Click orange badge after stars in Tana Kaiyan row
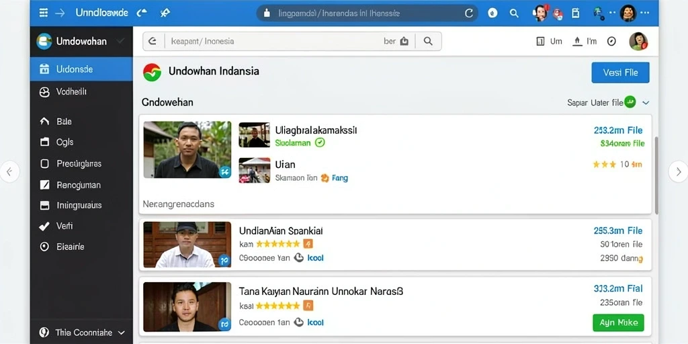Viewport: 688px width, 344px height. tap(308, 306)
